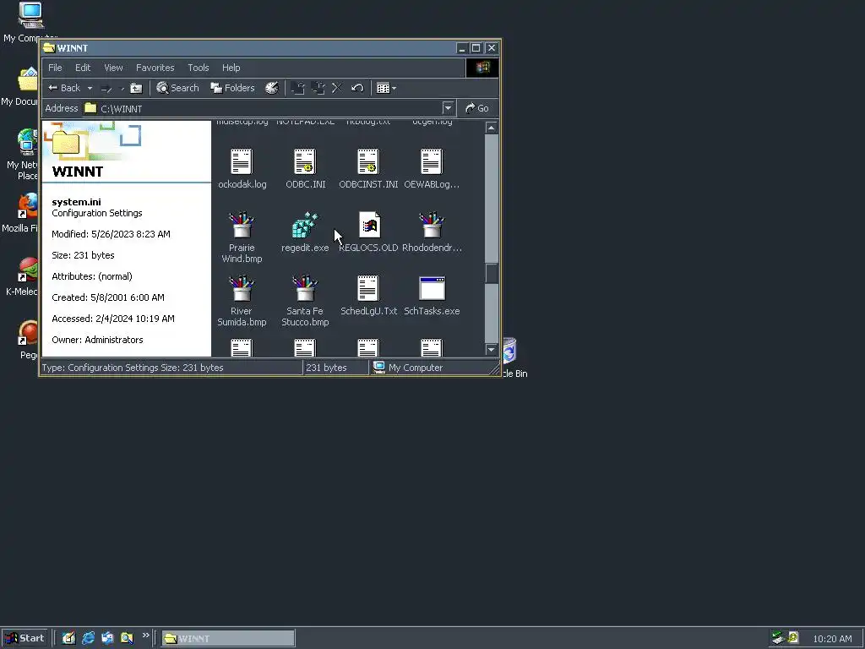Click the vertical scrollbar up arrow
Screen dimensions: 865x649
pos(491,128)
